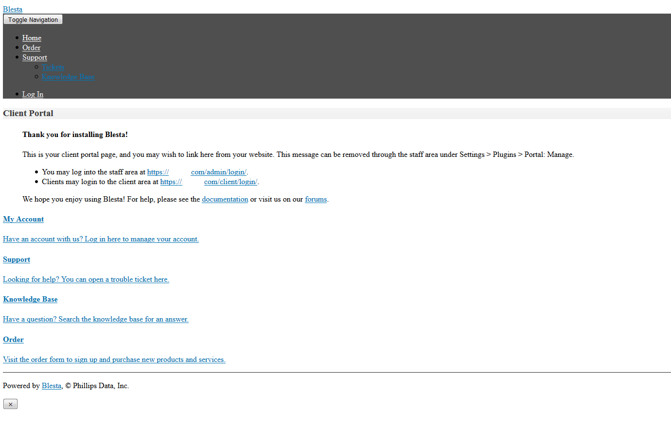Click the Blesta link in the footer
The image size is (671, 443).
click(x=52, y=386)
